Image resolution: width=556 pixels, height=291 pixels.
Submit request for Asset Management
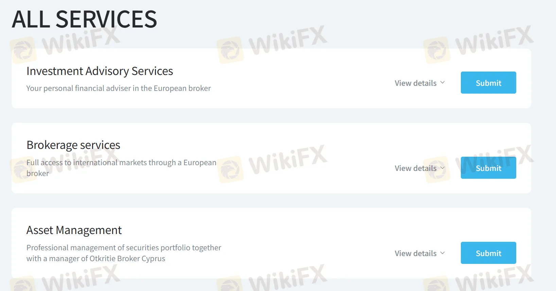[488, 253]
